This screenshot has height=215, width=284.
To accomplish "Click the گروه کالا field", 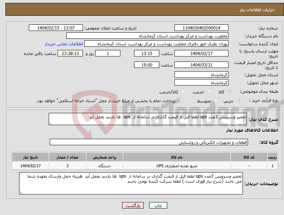I will [x=149, y=142].
